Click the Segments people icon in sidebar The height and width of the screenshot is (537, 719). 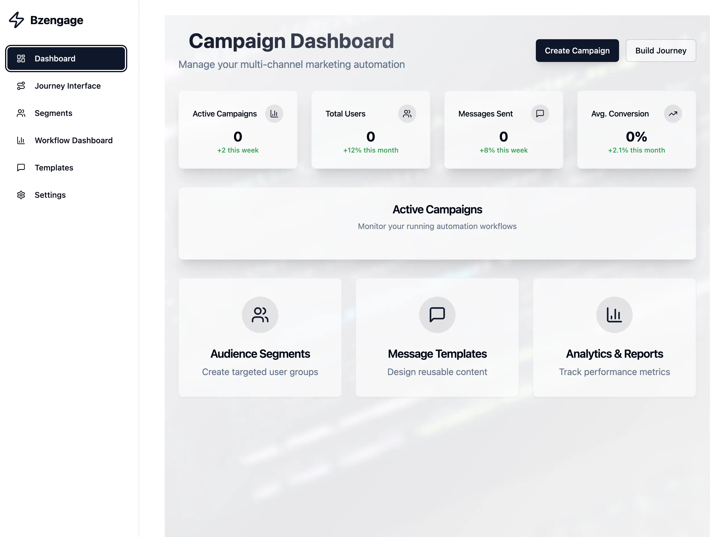[21, 113]
